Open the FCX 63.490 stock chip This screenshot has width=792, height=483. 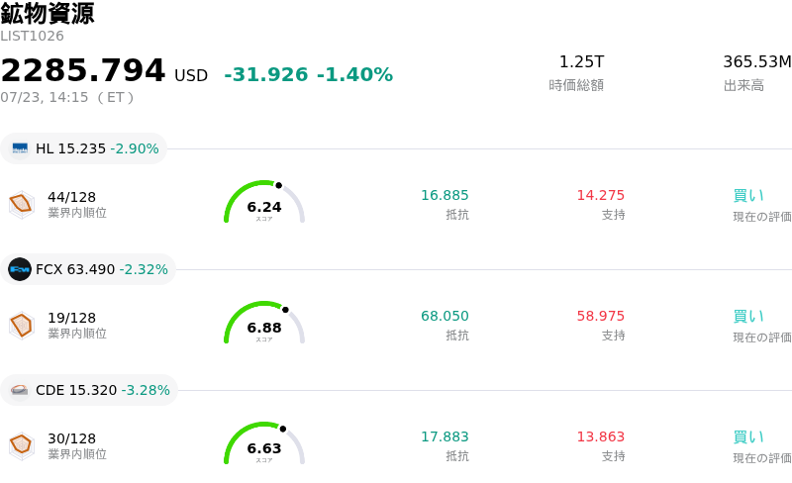(x=88, y=269)
